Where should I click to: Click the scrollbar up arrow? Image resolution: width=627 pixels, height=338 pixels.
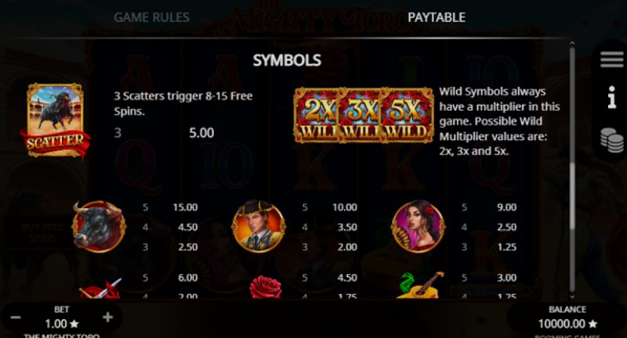pyautogui.click(x=572, y=43)
